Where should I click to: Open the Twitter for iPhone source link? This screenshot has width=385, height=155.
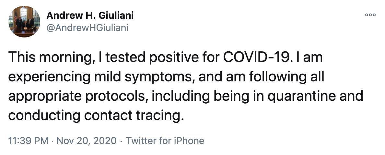click(165, 141)
